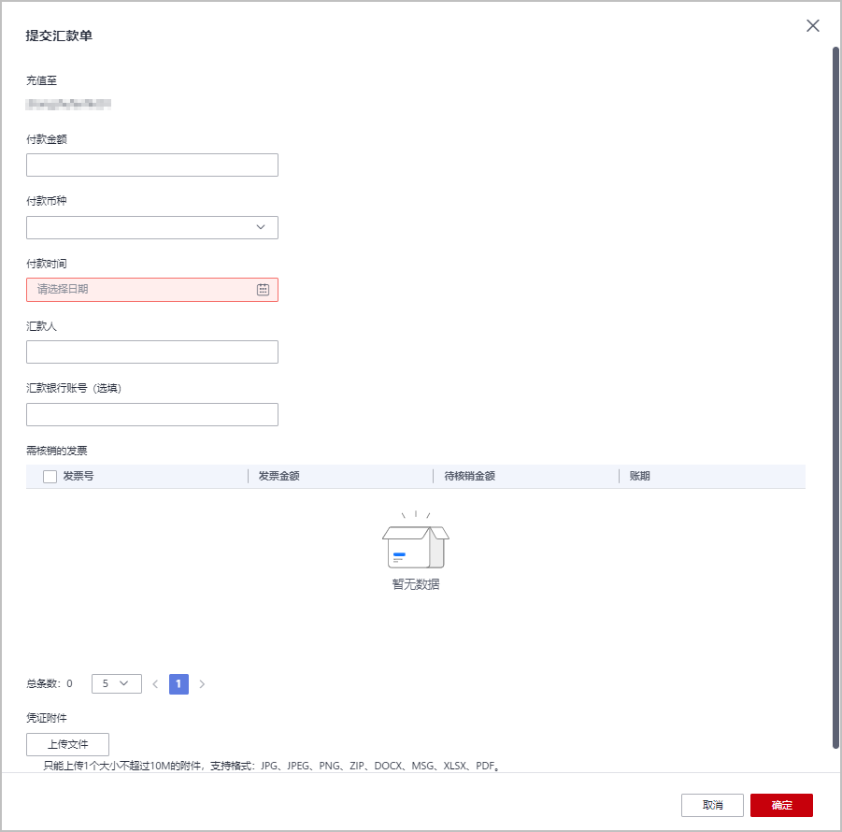842x832 pixels.
Task: Close the 提交汇款单 dialog
Action: coord(812,25)
